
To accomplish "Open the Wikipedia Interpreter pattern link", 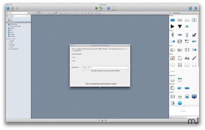I will click(x=101, y=84).
